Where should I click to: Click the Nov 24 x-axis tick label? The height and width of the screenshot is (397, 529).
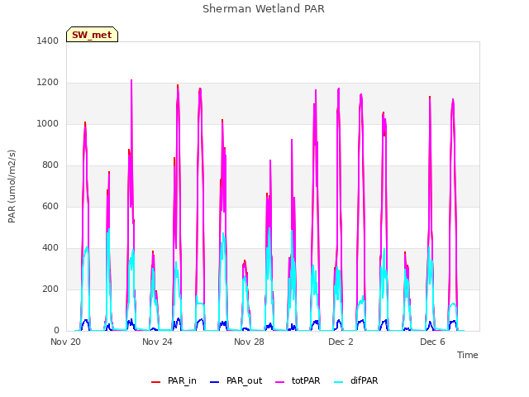157,342
